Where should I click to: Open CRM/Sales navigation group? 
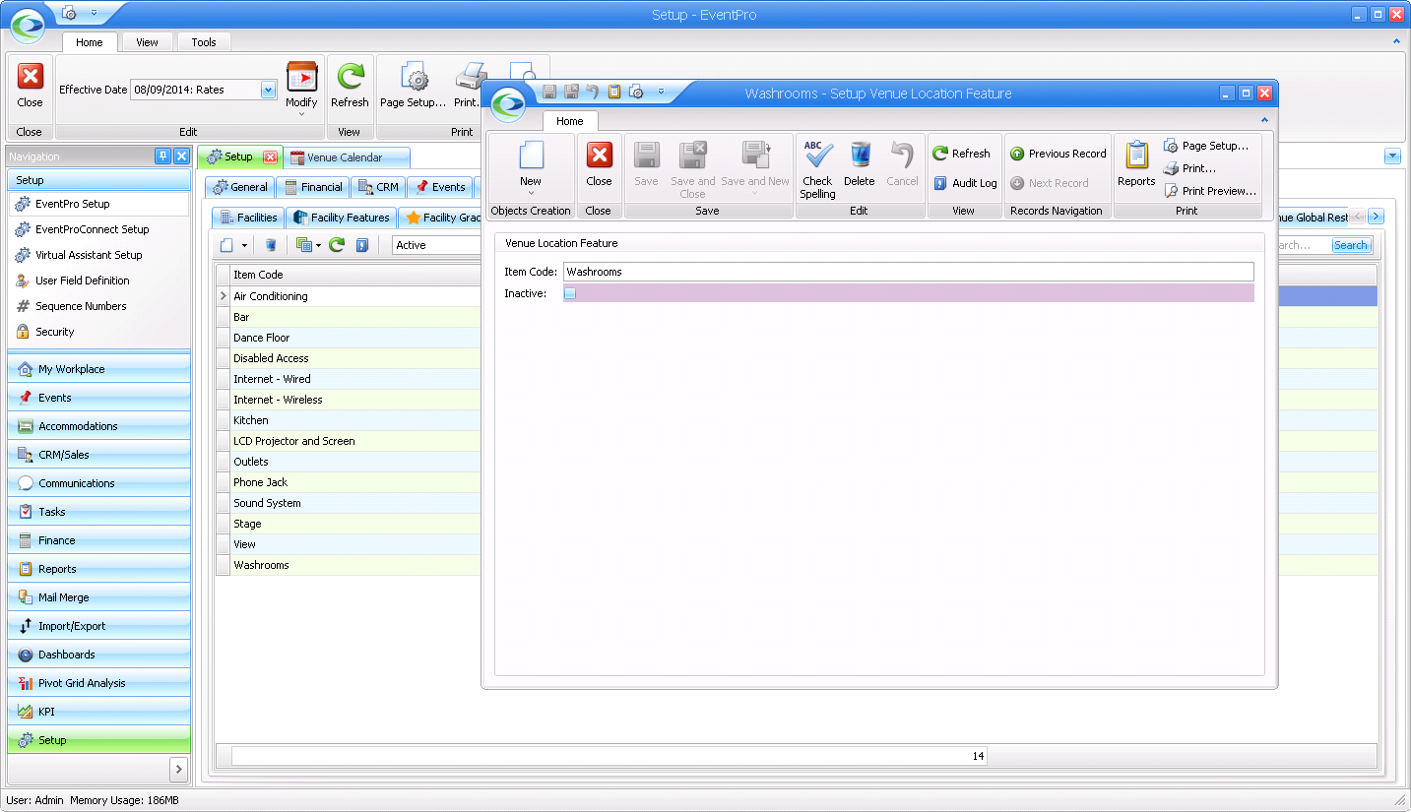98,455
